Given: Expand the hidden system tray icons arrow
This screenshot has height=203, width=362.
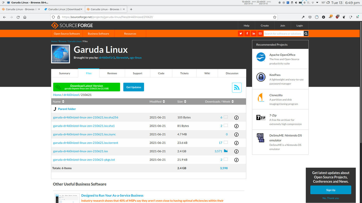Looking at the screenshot, I should tap(317, 3).
